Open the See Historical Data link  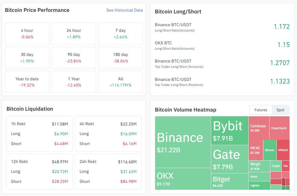click(x=124, y=10)
